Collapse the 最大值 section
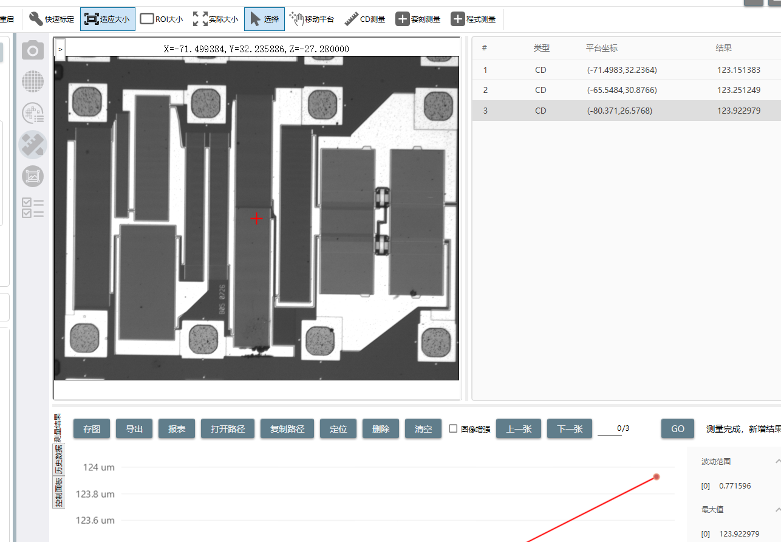The height and width of the screenshot is (542, 781). [778, 510]
